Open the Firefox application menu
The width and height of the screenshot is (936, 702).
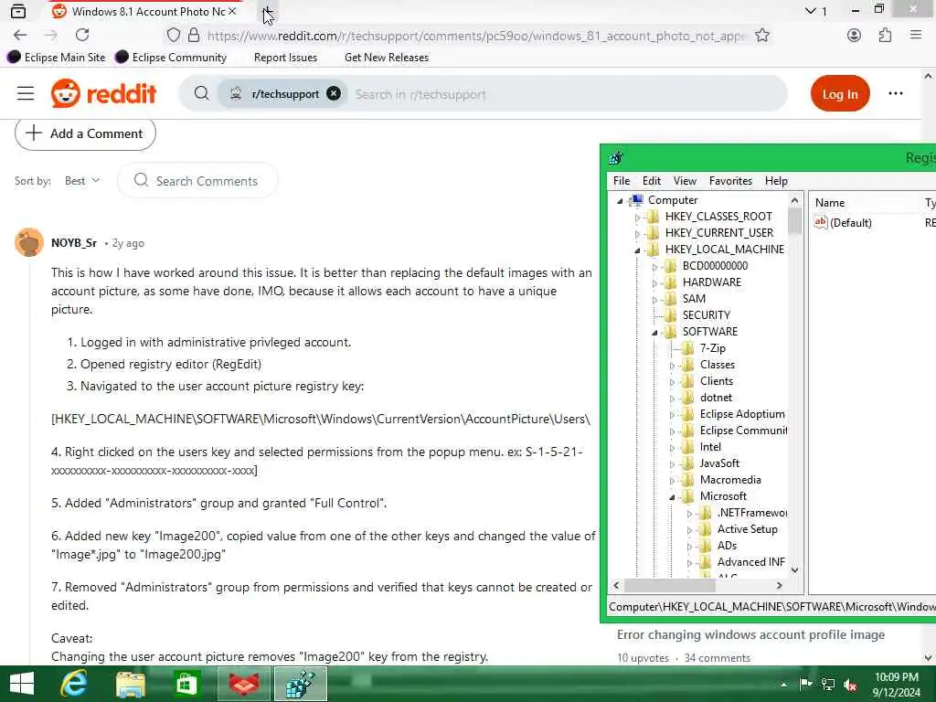tap(916, 36)
